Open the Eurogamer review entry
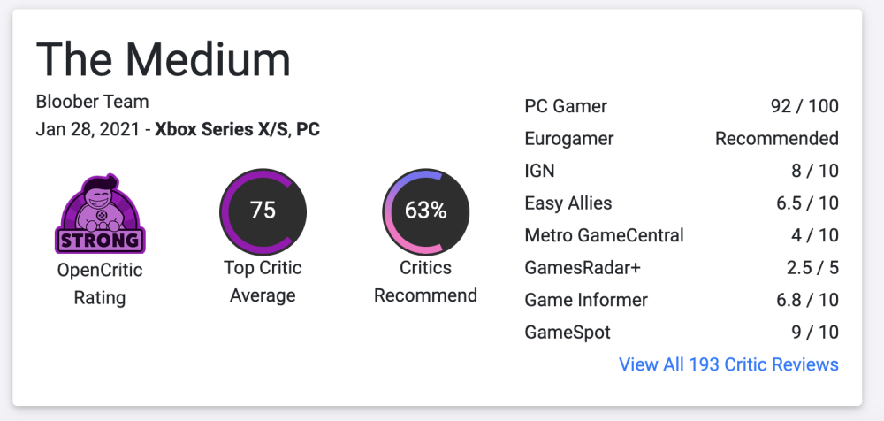Viewport: 884px width, 421px height. click(x=569, y=139)
